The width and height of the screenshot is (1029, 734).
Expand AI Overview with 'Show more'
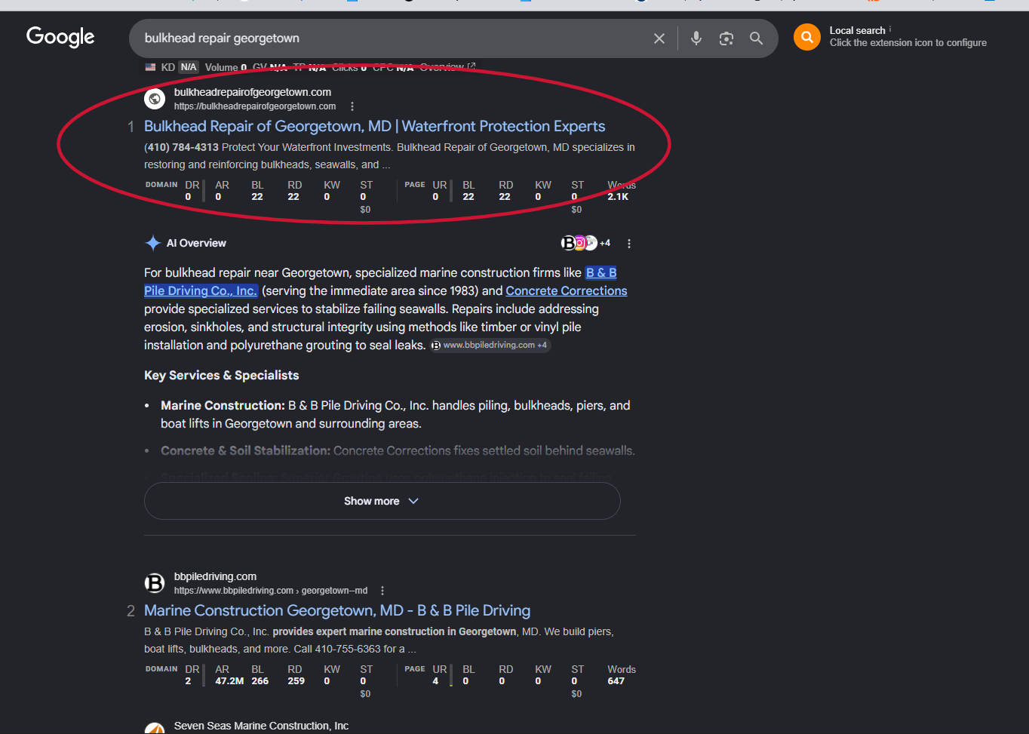[382, 501]
